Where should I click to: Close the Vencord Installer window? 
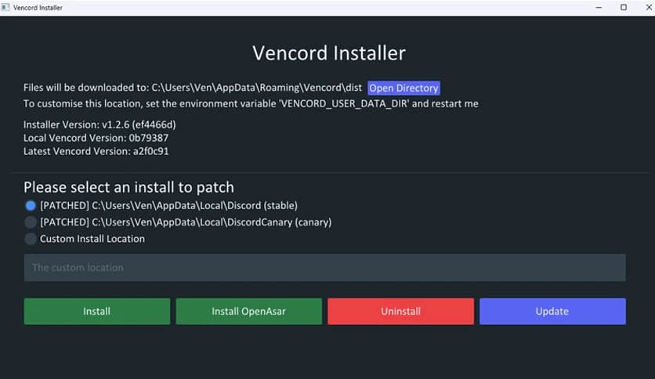tap(648, 8)
